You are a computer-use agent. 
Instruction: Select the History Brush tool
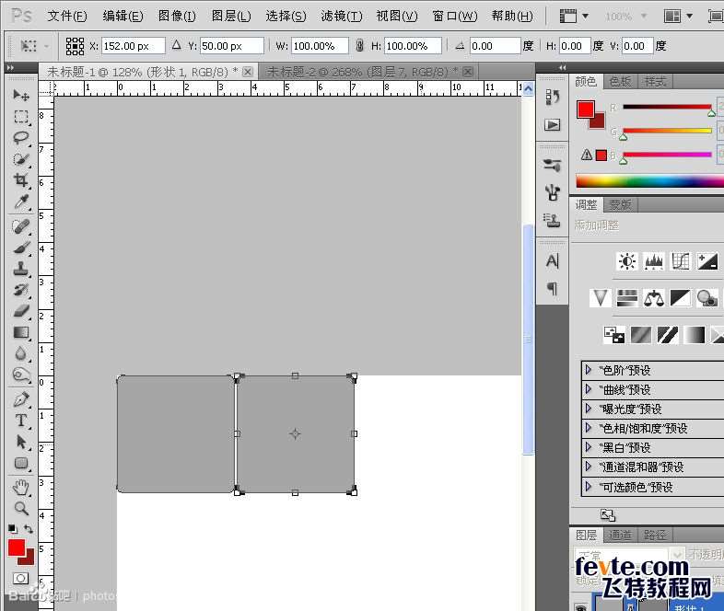click(21, 290)
